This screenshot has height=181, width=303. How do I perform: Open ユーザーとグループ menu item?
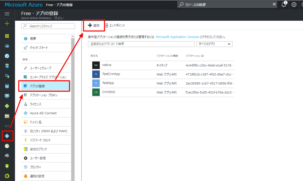click(x=46, y=68)
